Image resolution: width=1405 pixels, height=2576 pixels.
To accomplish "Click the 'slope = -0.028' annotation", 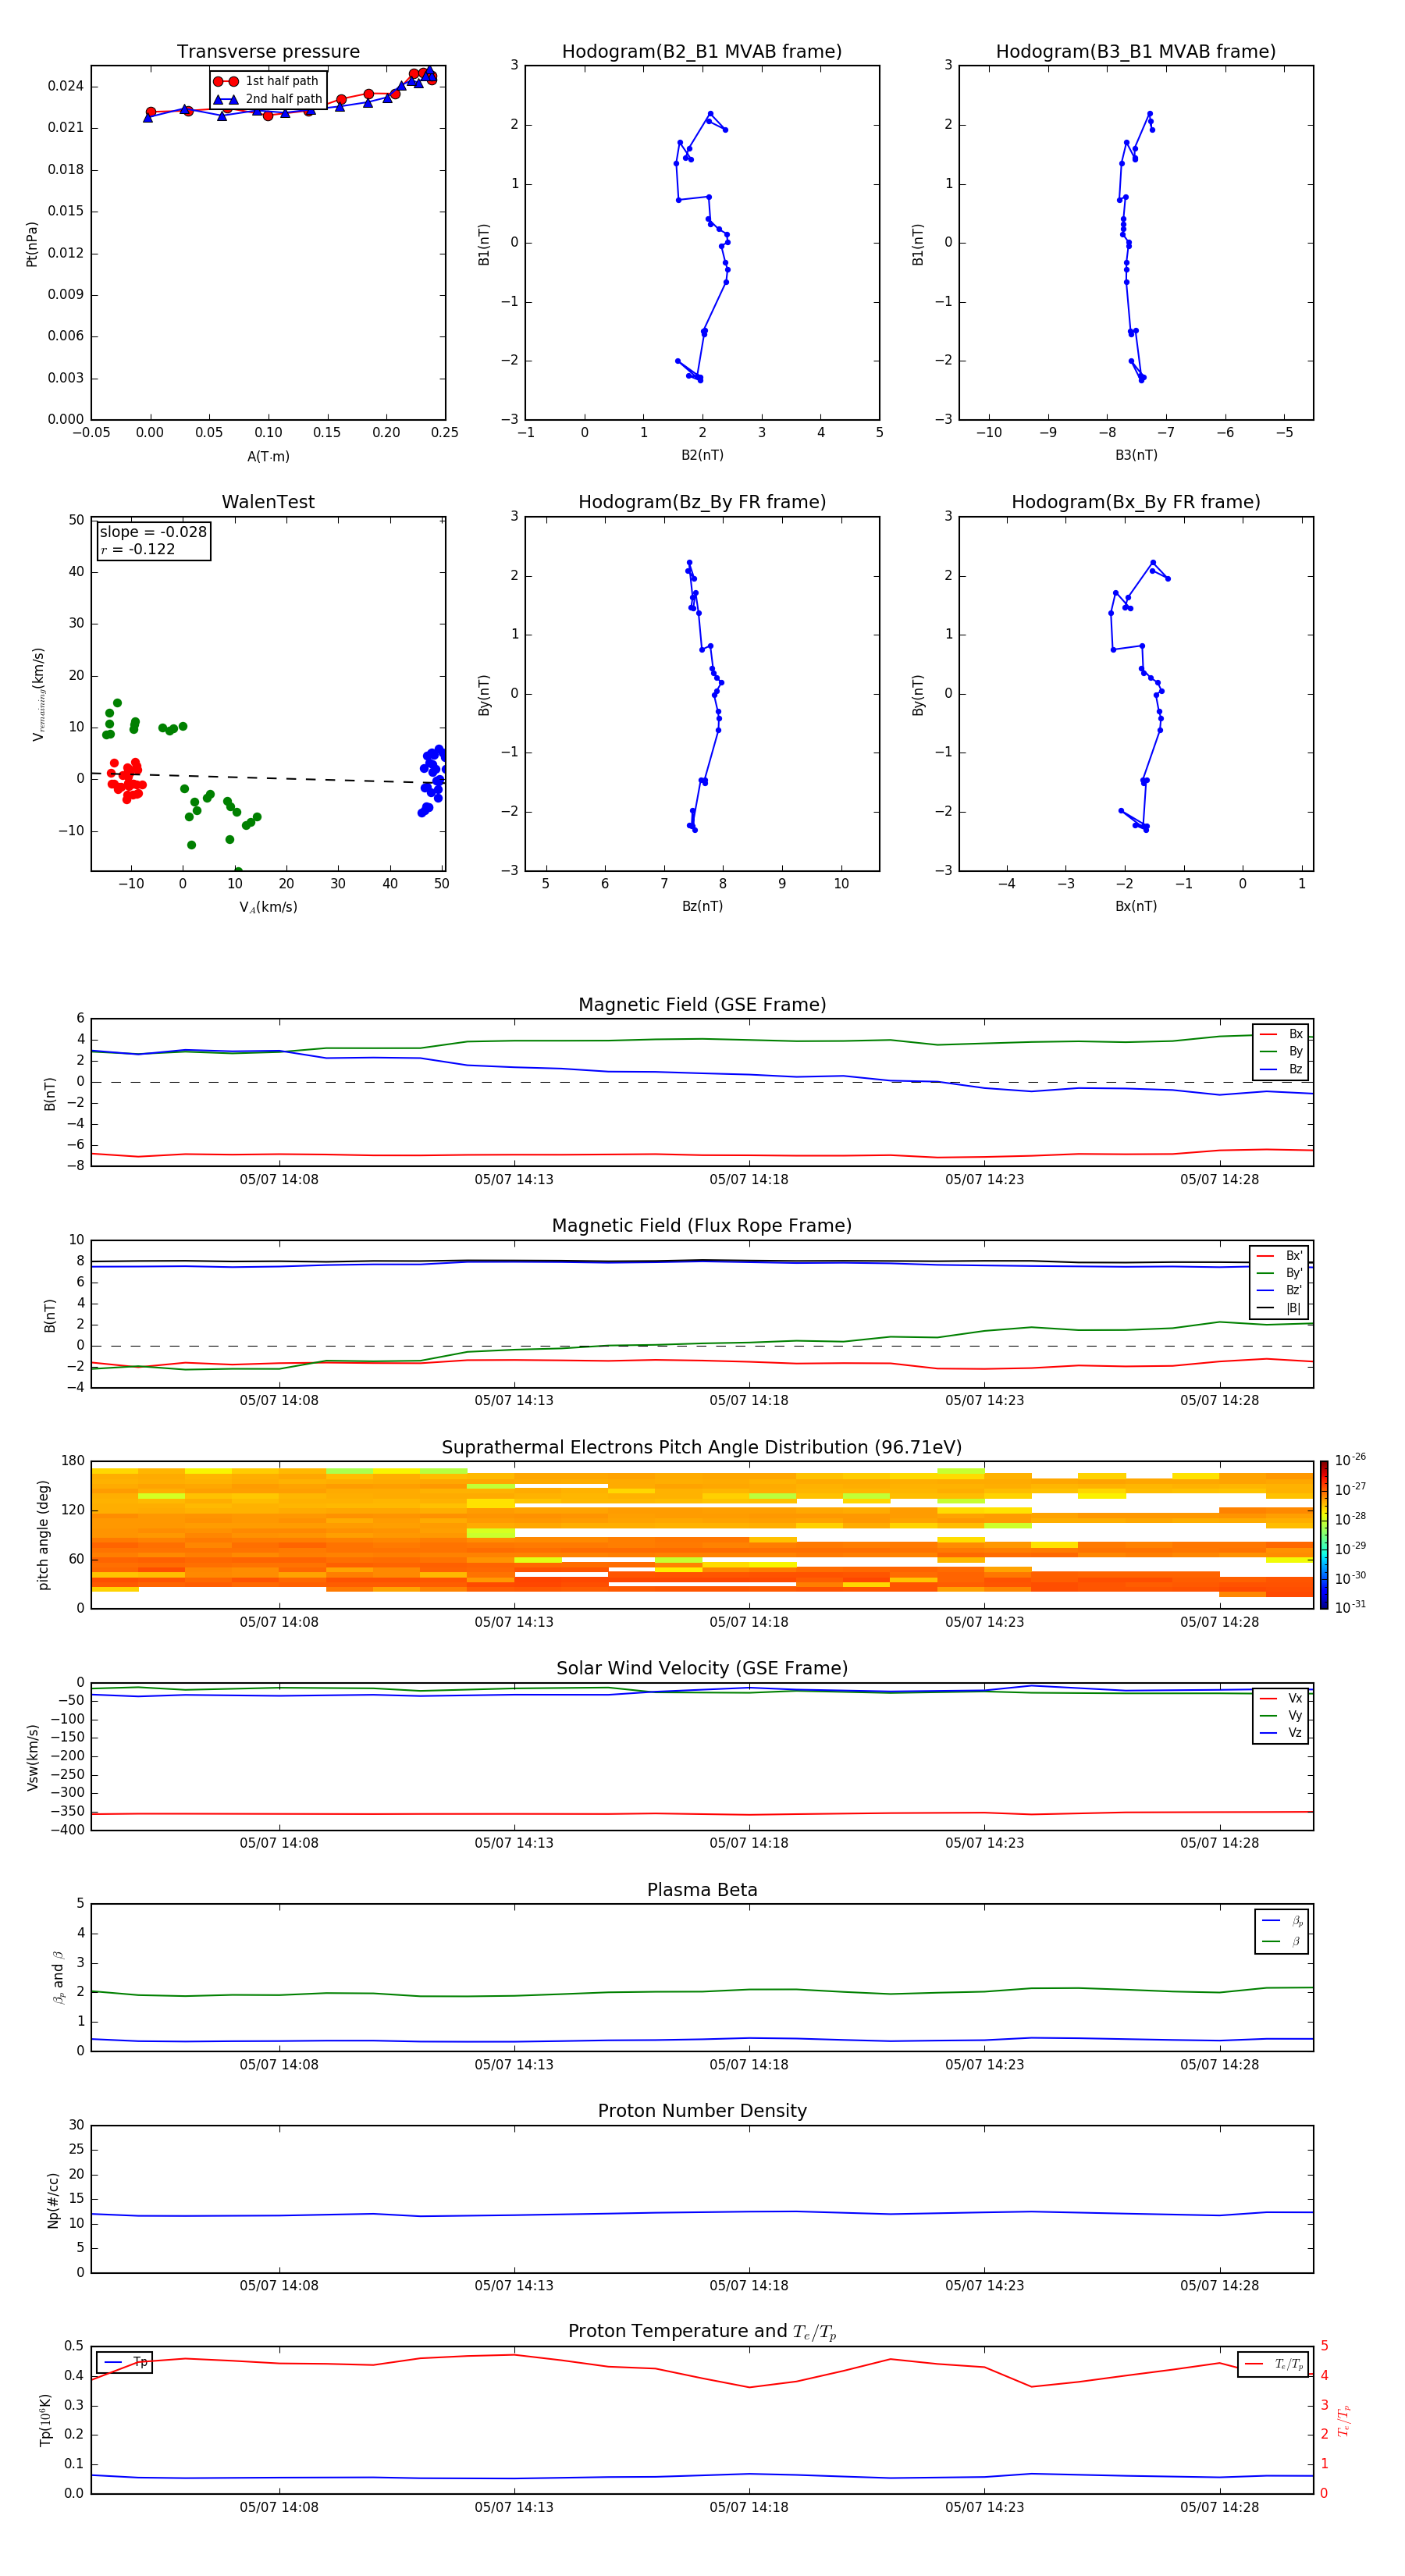I will coord(153,532).
